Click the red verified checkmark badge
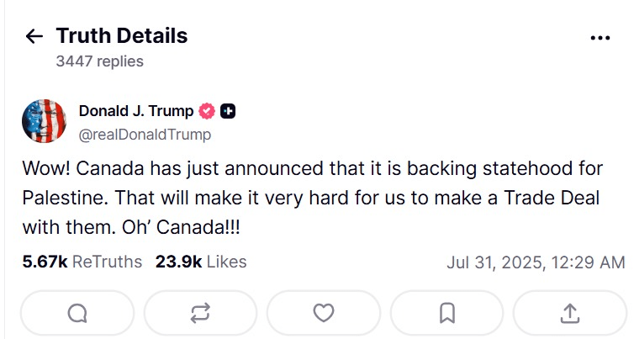 click(208, 111)
